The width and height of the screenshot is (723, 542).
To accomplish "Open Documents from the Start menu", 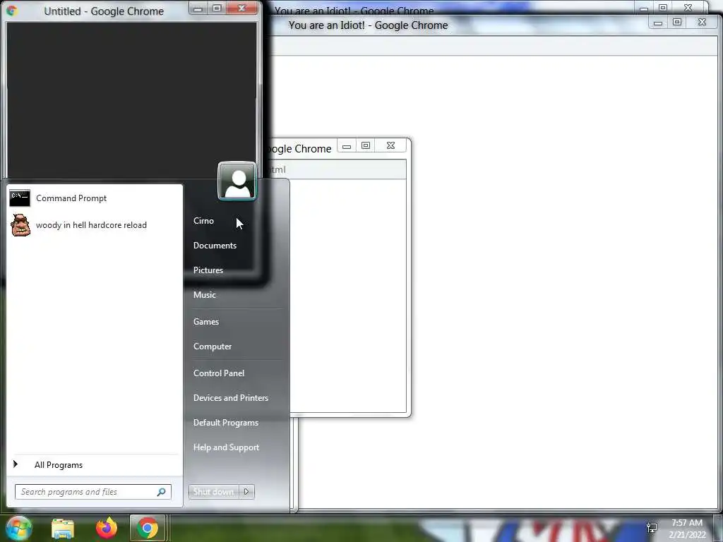I will [215, 245].
